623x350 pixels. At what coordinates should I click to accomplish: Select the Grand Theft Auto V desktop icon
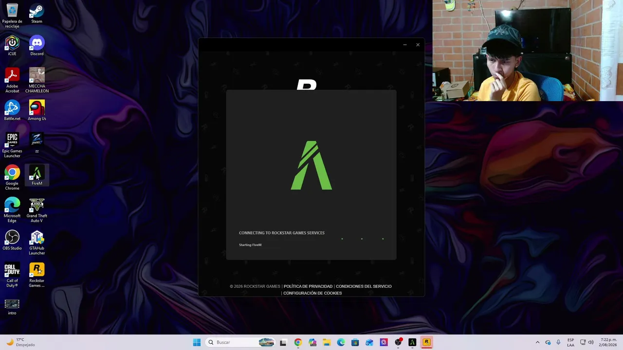(x=37, y=210)
